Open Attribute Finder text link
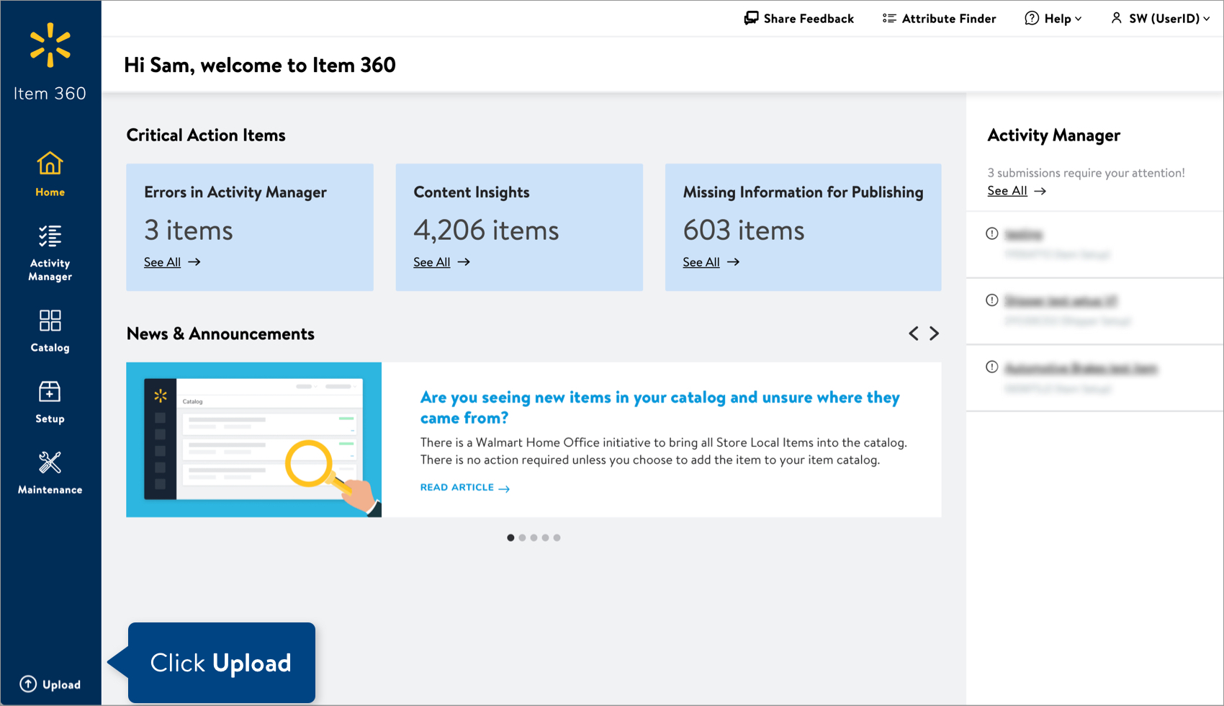1224x706 pixels. tap(949, 19)
